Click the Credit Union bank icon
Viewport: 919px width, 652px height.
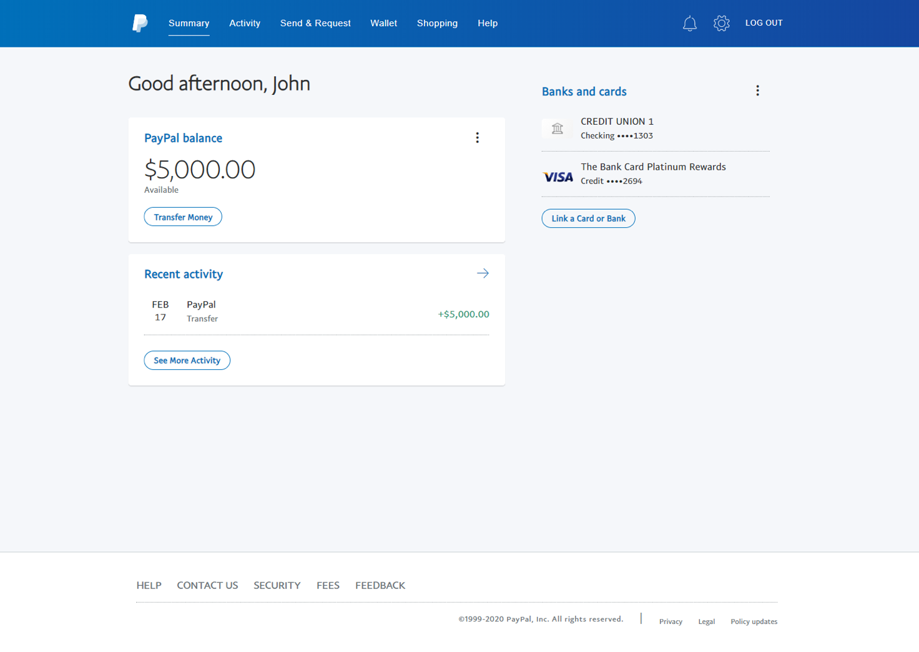[557, 129]
